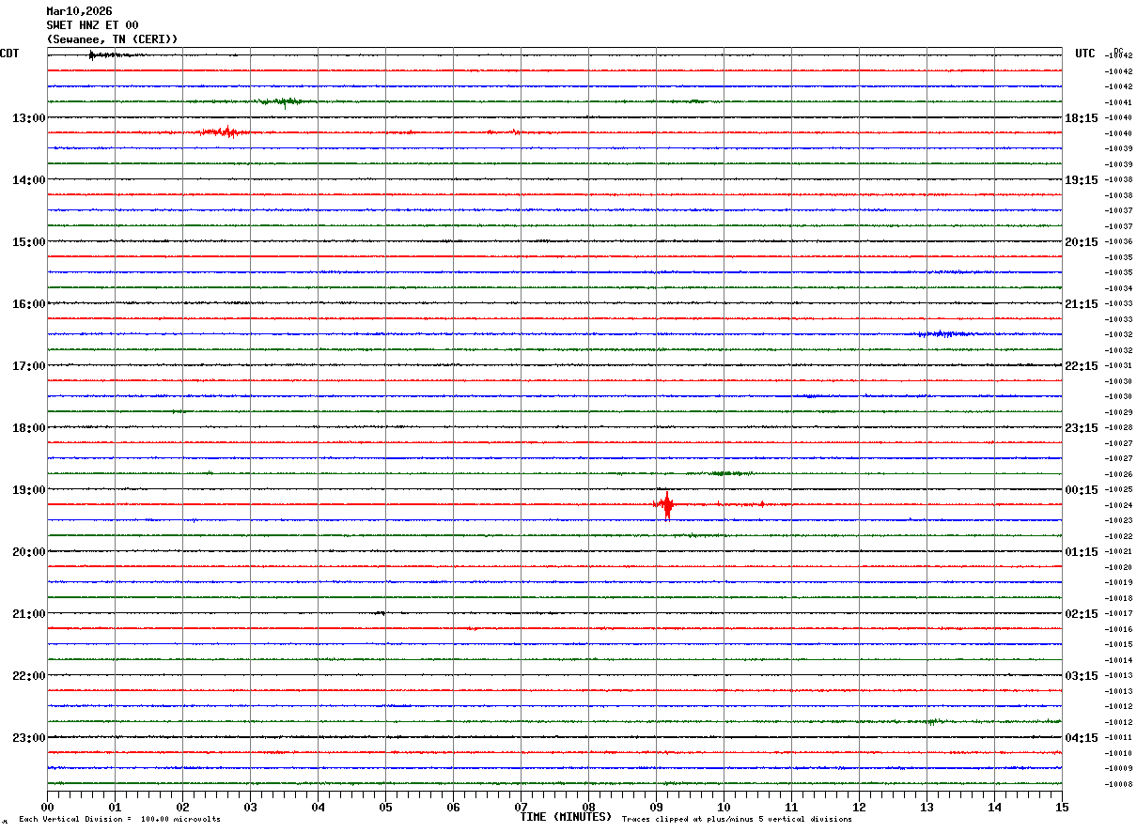Click the black event at the top trace start
This screenshot has width=1137, height=832.
pyautogui.click(x=101, y=55)
